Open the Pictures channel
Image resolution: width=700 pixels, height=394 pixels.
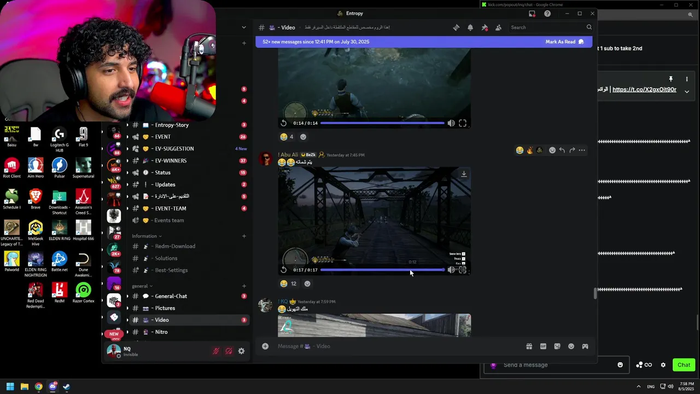tap(189, 308)
